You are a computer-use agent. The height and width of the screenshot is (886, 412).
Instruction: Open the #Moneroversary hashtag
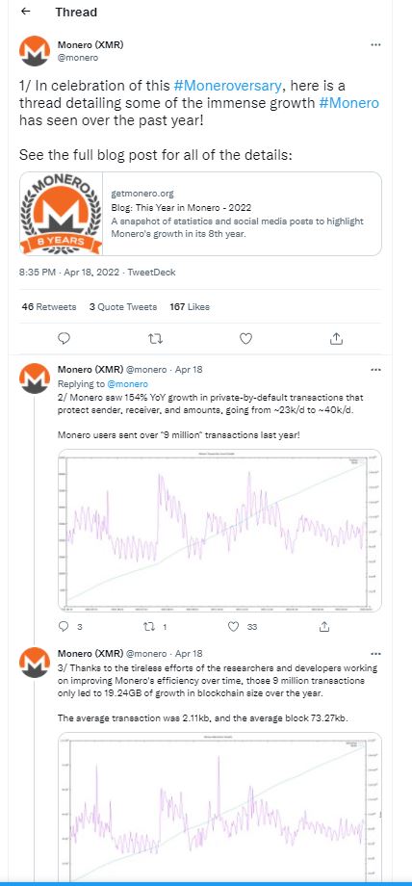(x=227, y=86)
